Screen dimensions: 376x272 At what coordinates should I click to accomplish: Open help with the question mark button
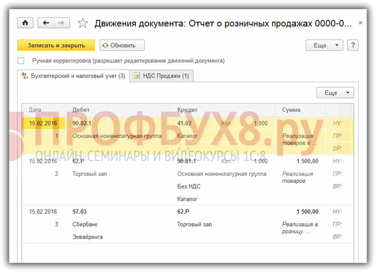tap(353, 45)
